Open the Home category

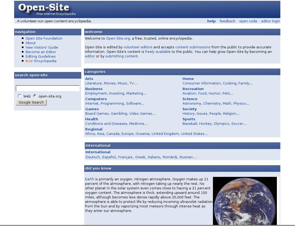point(188,79)
